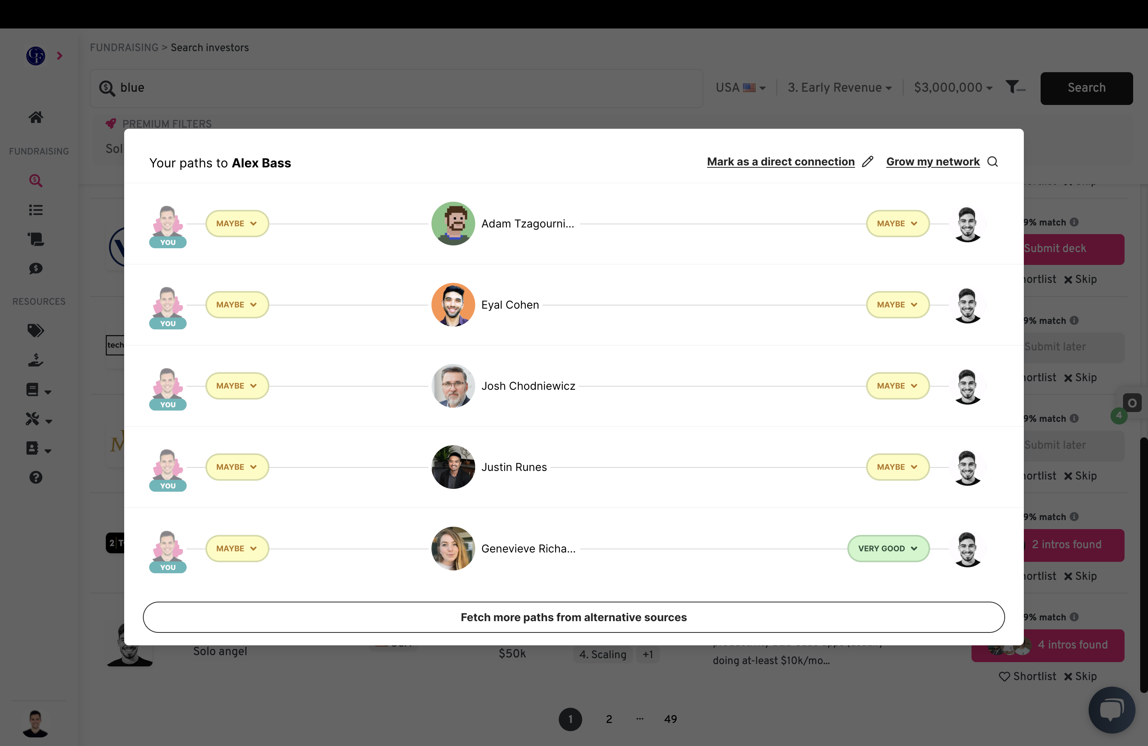Open the list icon in Fundraising sidebar
This screenshot has width=1148, height=746.
click(36, 210)
